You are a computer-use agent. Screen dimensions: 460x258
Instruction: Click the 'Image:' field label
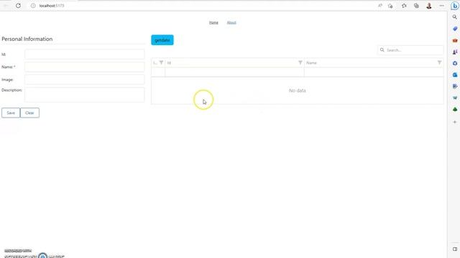pos(7,80)
